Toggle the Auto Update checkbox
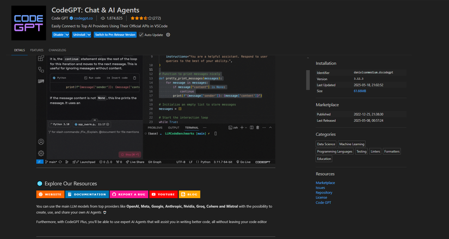 coord(142,35)
